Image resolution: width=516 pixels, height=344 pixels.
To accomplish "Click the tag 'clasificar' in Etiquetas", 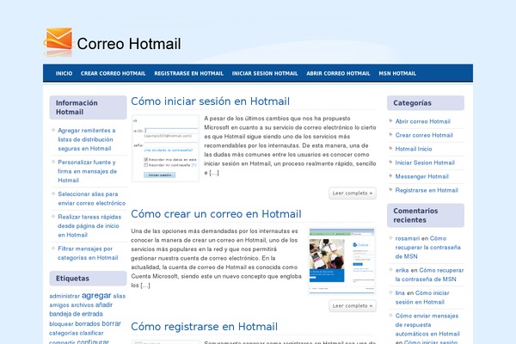I will [91, 333].
